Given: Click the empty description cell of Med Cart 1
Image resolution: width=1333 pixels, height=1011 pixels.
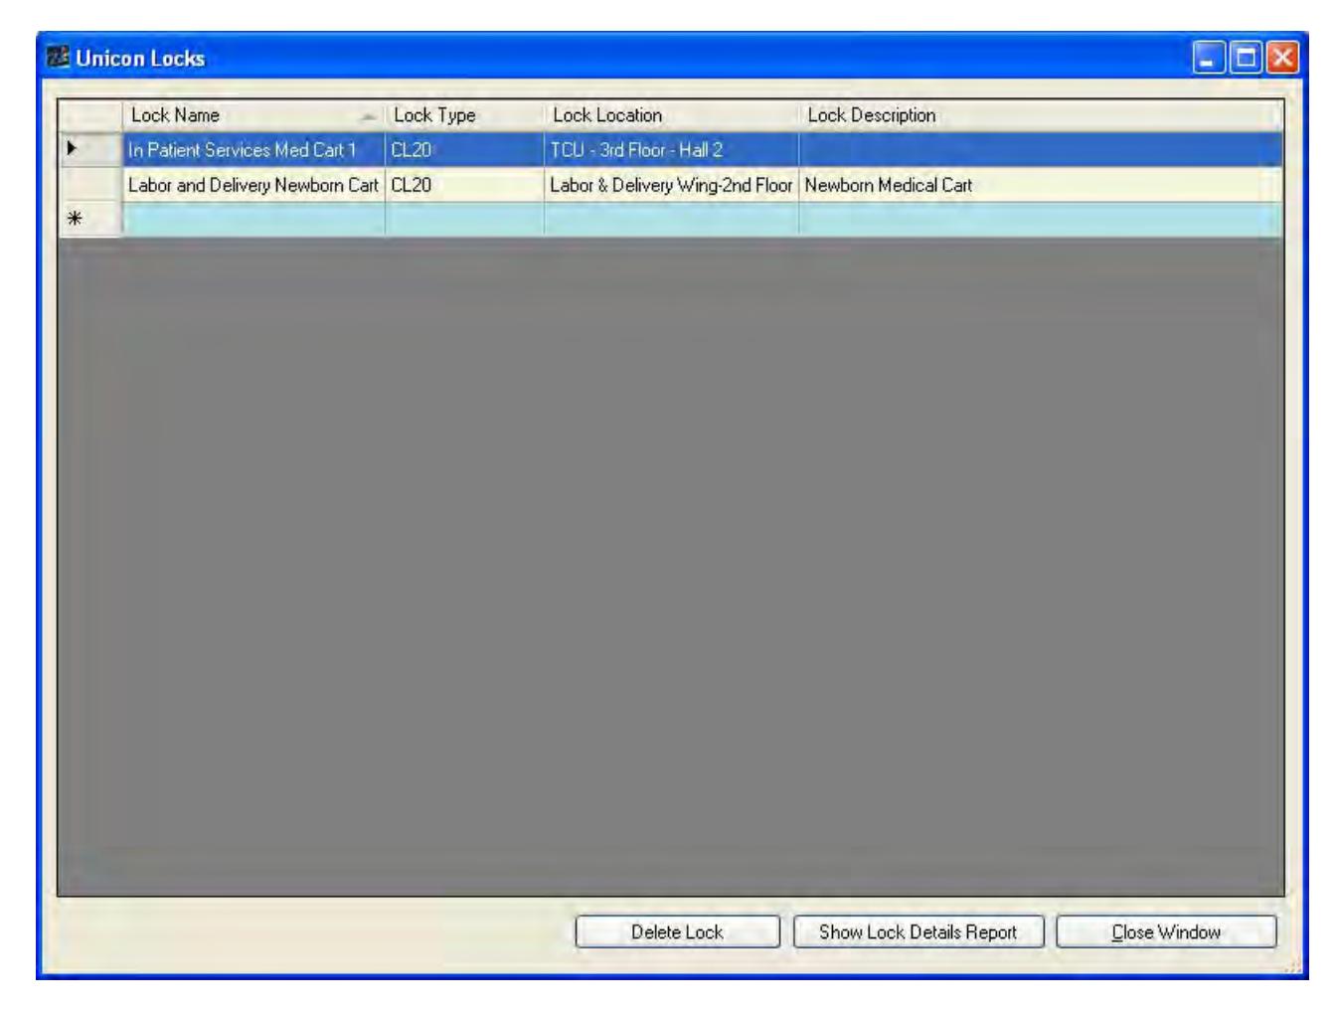Looking at the screenshot, I should coord(1041,150).
